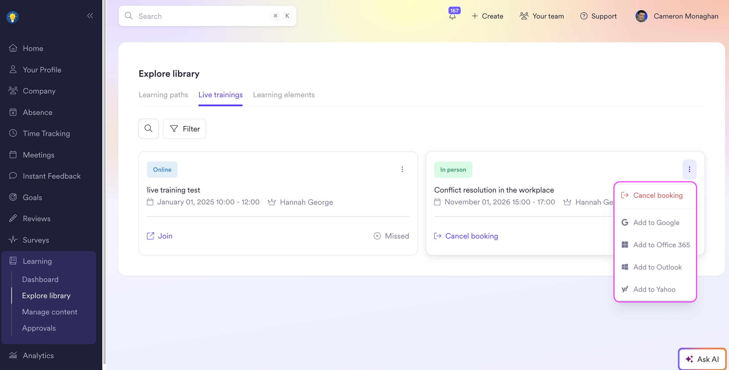Click the Filter button
The width and height of the screenshot is (729, 370).
coord(185,129)
